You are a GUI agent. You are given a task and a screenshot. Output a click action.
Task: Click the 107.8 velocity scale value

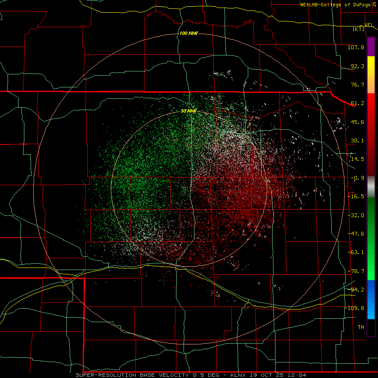click(x=356, y=47)
